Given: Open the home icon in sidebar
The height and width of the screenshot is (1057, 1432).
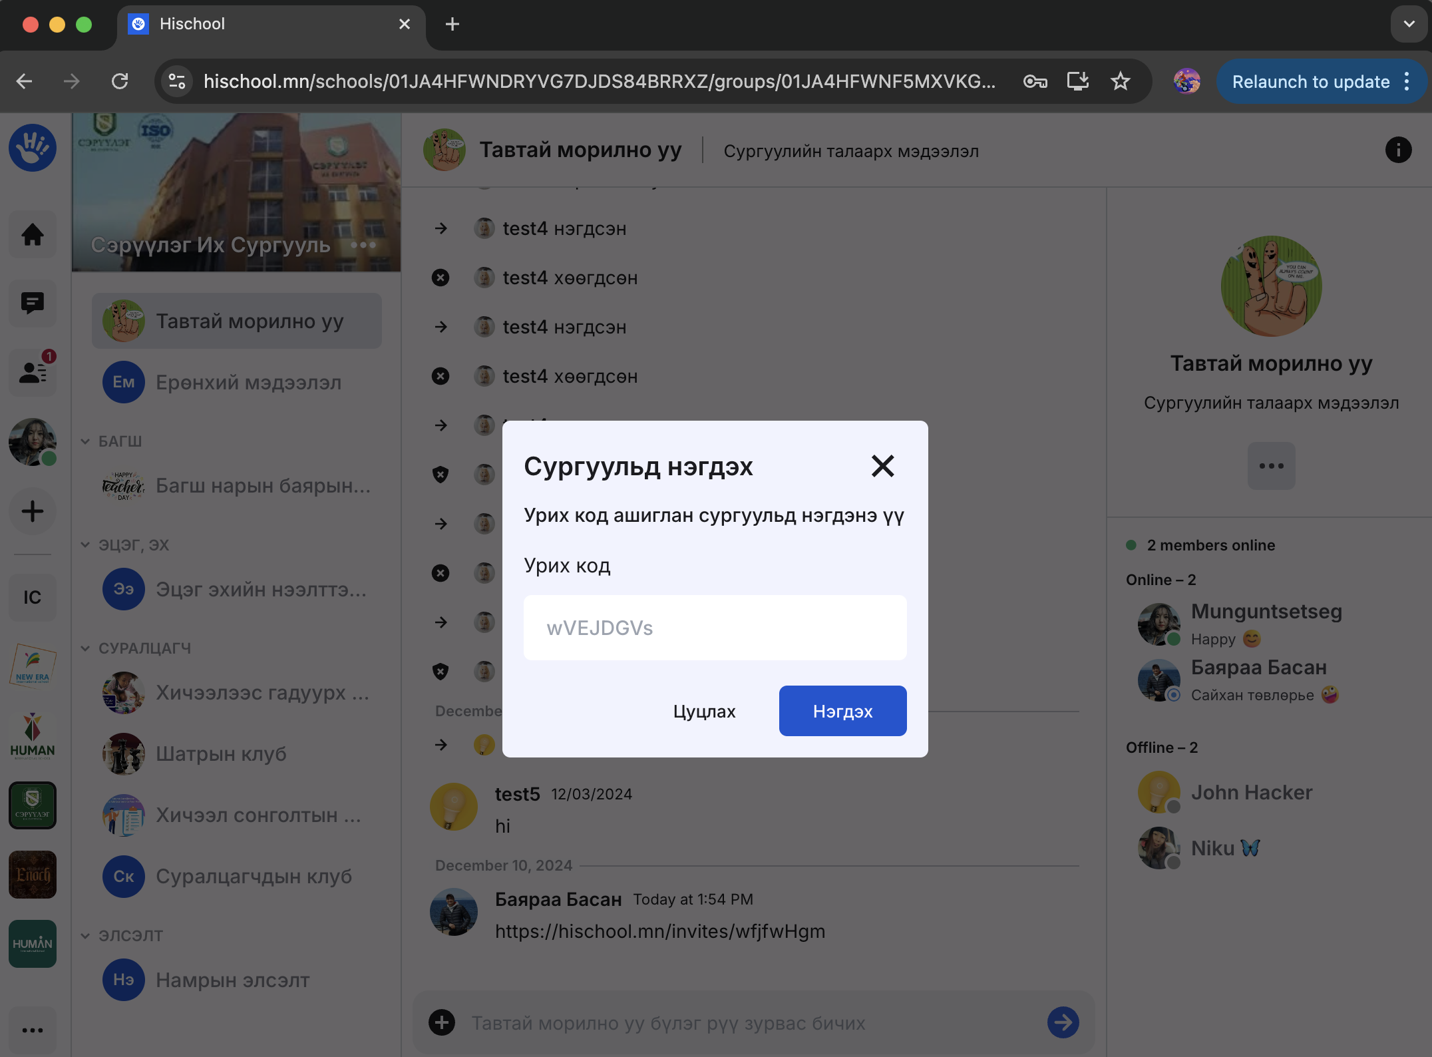Looking at the screenshot, I should [32, 235].
